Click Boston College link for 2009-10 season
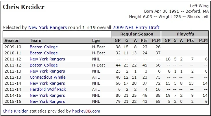 pos(44,47)
